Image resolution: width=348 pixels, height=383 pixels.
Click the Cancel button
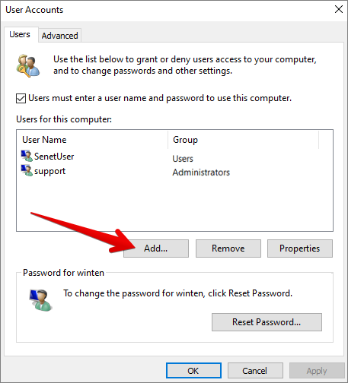pos(255,371)
